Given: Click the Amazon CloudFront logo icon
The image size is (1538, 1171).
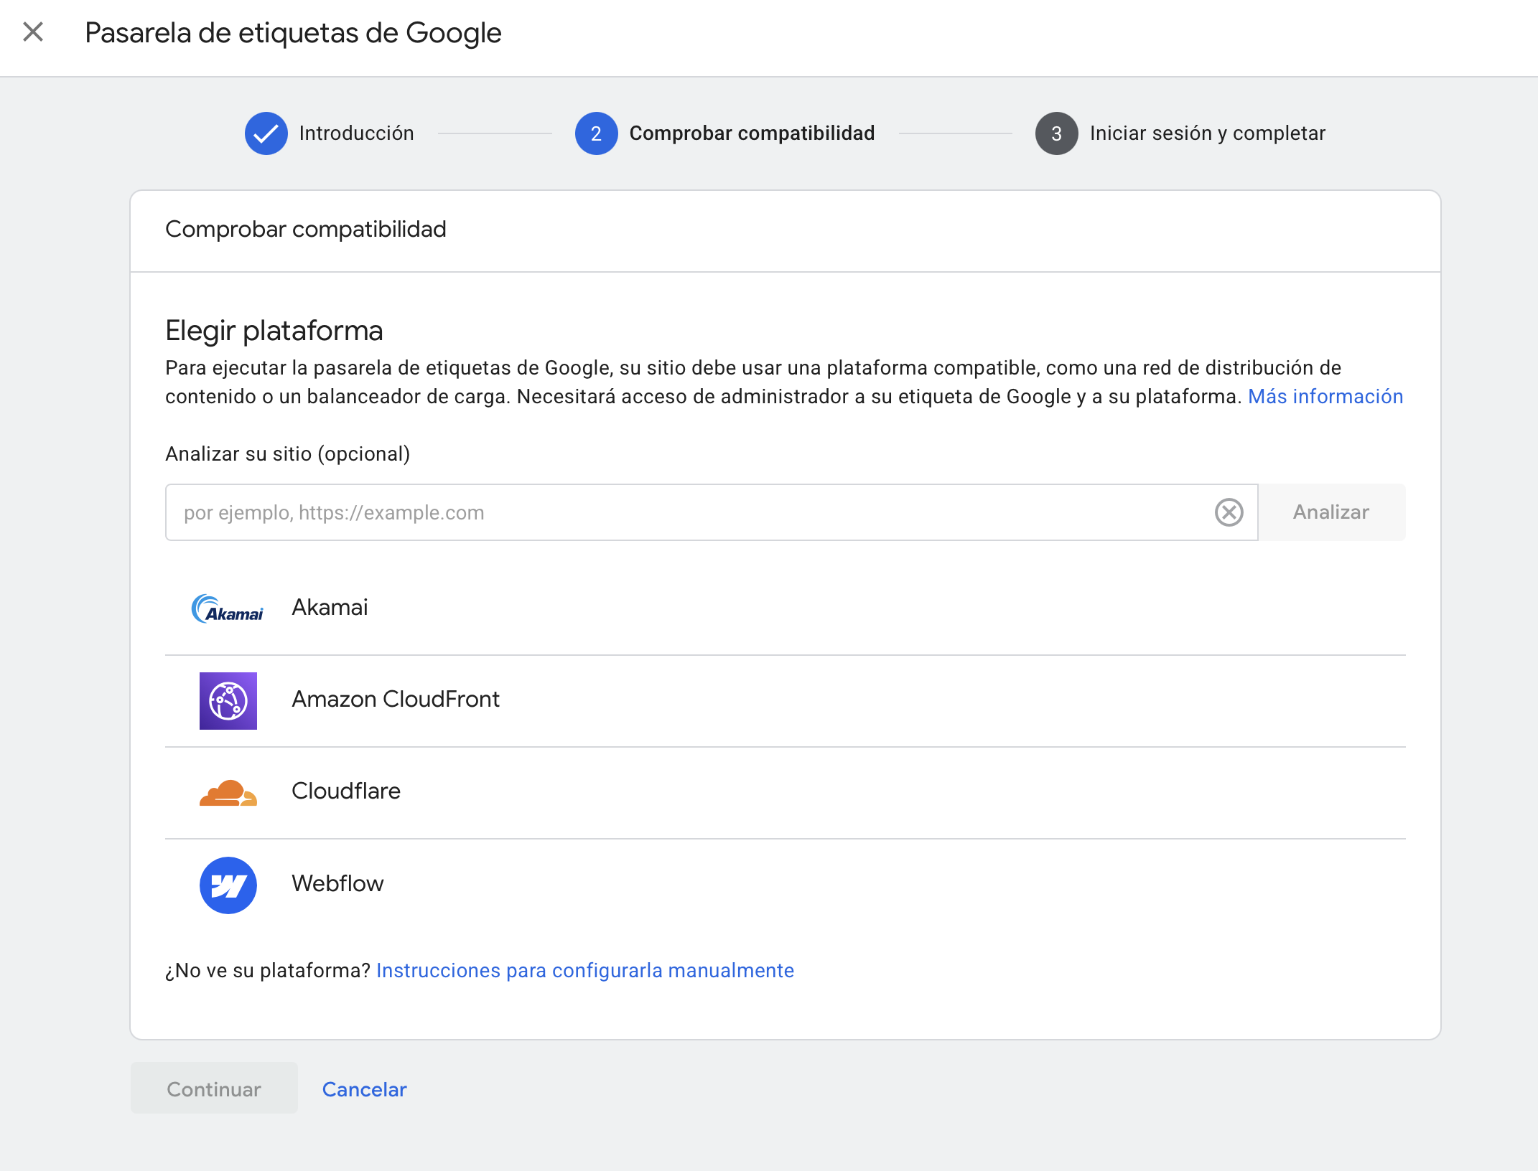Looking at the screenshot, I should 228,701.
